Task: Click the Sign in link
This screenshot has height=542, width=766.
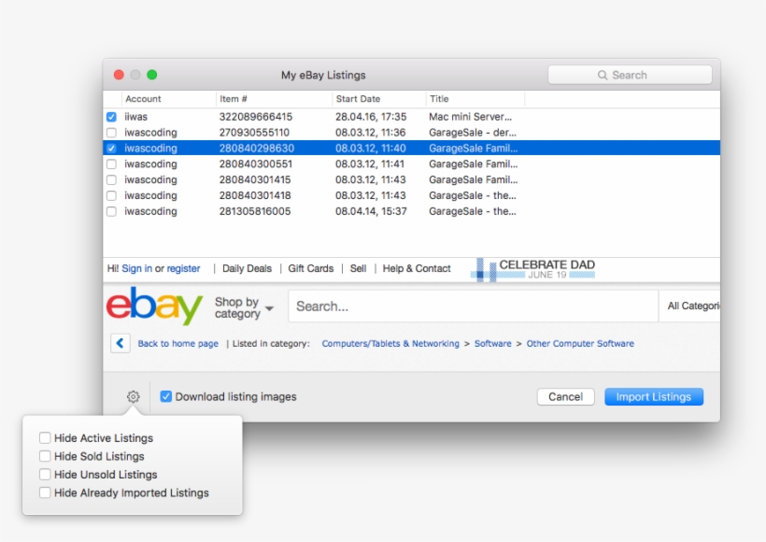Action: point(136,269)
